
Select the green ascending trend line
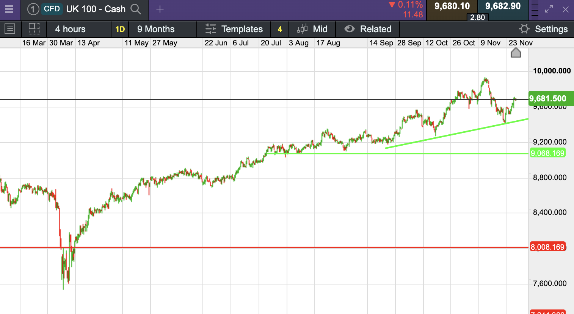coord(456,134)
